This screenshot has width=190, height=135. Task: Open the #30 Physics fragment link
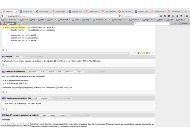tap(4, 56)
